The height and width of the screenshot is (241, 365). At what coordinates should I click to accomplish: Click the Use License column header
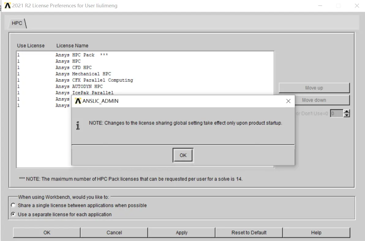[31, 46]
